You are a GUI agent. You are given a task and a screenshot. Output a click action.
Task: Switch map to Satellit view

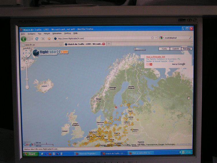coord(175,49)
